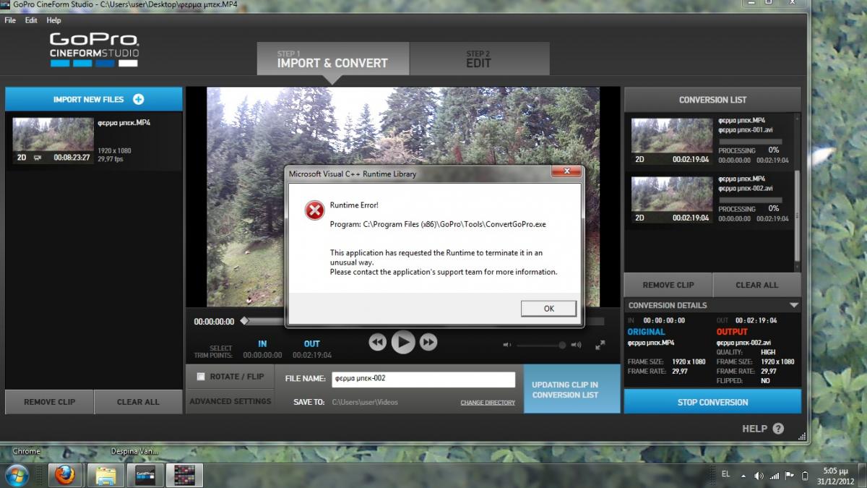The width and height of the screenshot is (867, 488).
Task: Click the volume slider knob
Action: (562, 346)
